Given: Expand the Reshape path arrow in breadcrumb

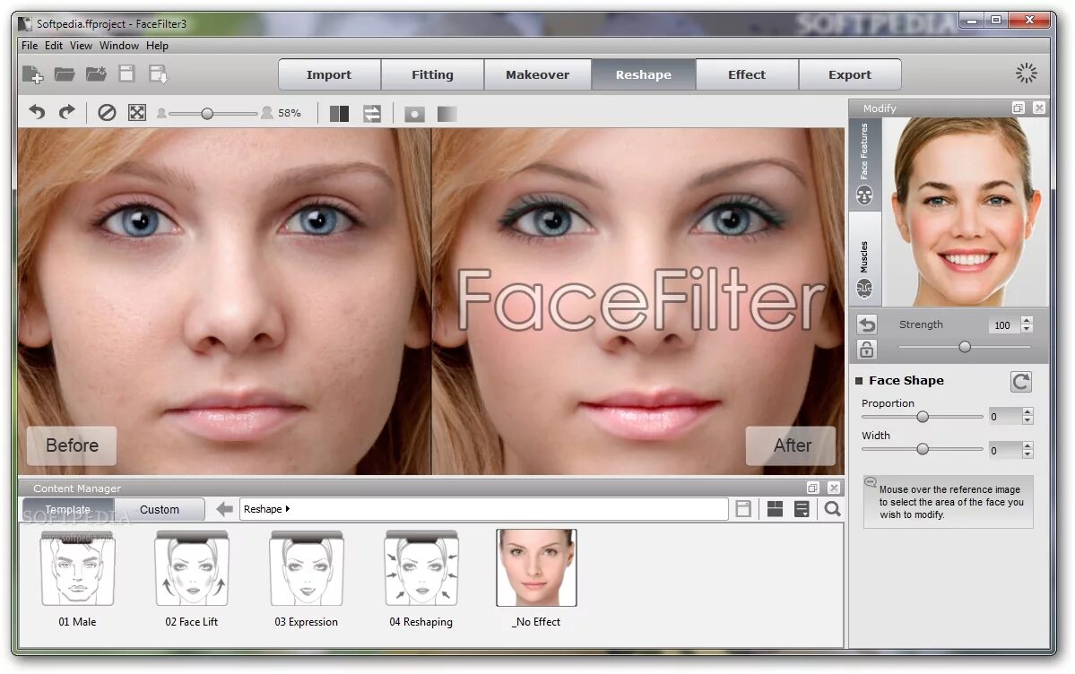Looking at the screenshot, I should point(287,509).
